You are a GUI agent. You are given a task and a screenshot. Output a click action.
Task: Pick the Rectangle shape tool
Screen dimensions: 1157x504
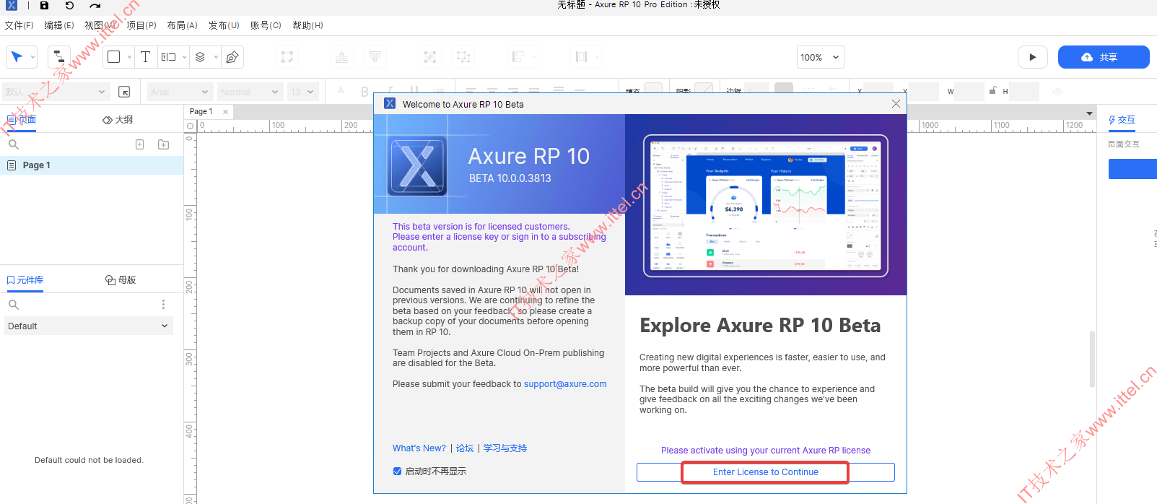113,57
